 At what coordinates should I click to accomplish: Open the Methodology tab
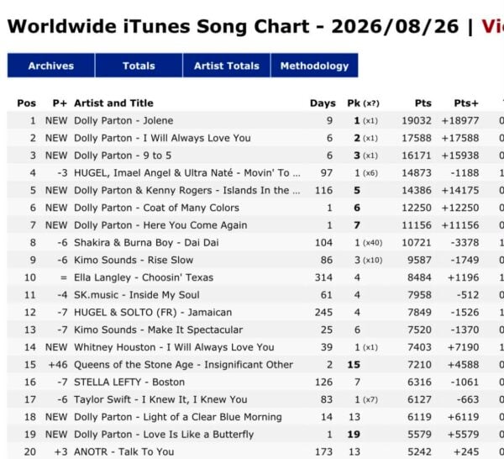[x=314, y=66]
